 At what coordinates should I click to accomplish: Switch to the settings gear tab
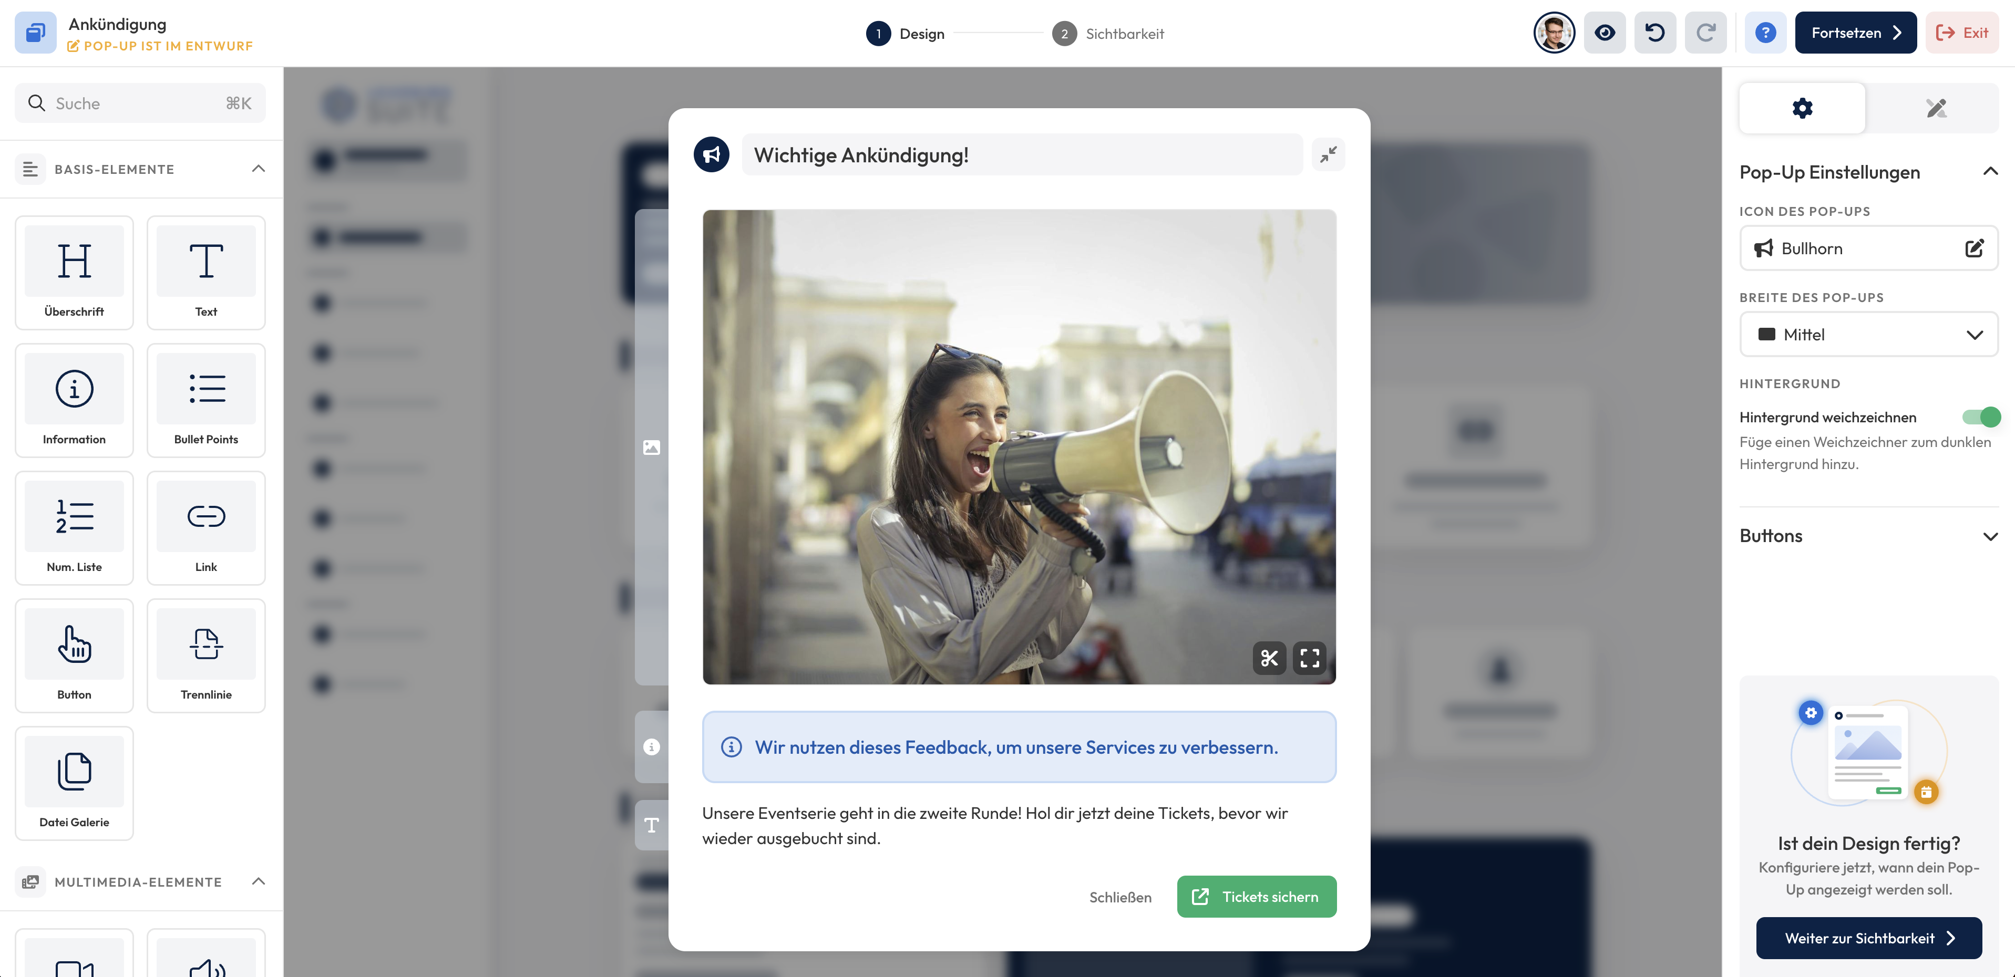pos(1802,108)
